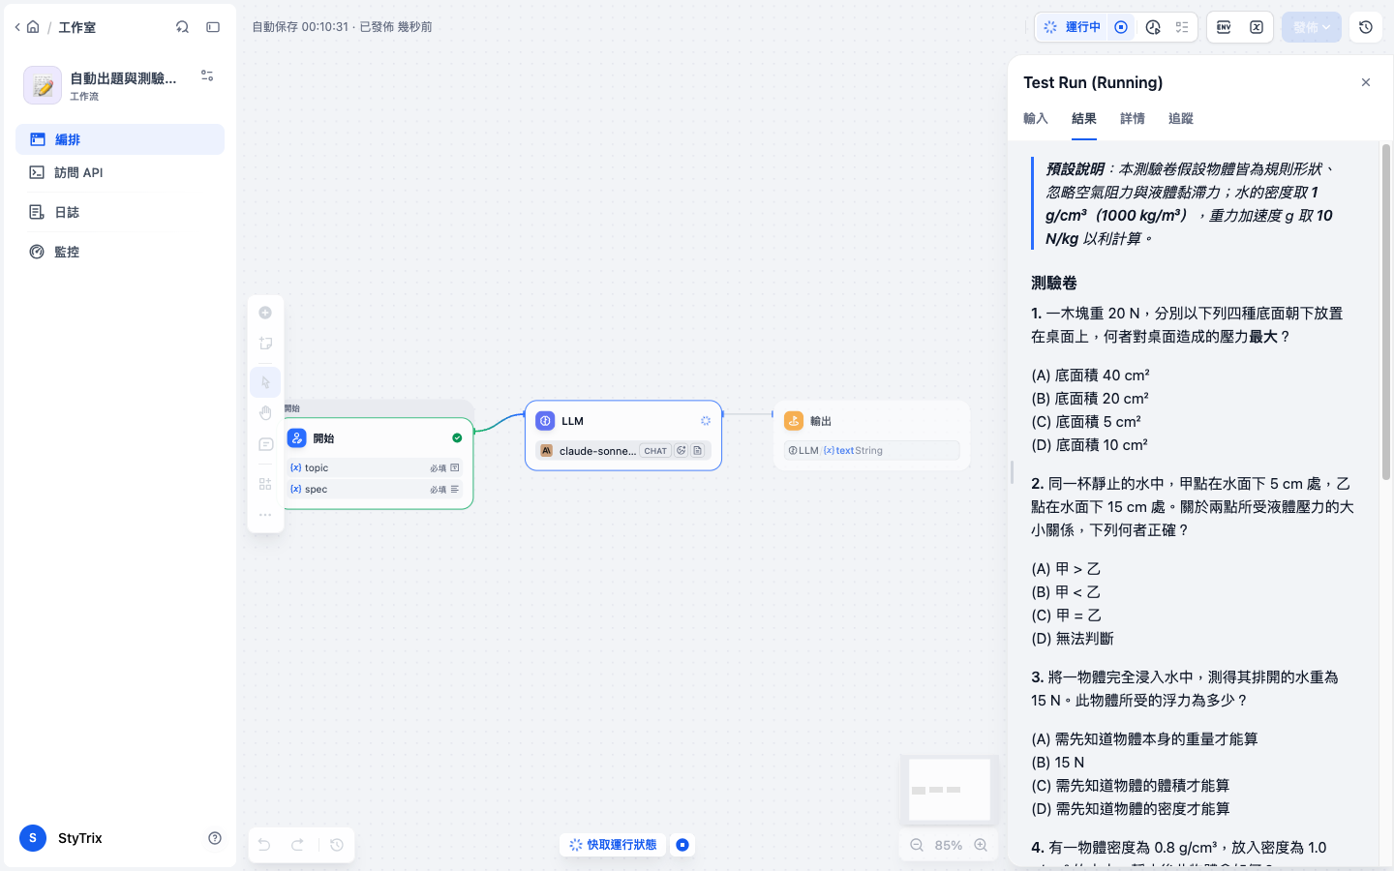Open 訪問 API in sidebar
The height and width of the screenshot is (871, 1394).
pos(120,172)
